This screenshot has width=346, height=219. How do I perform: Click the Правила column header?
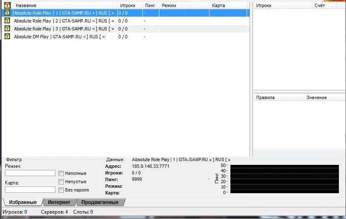tap(279, 97)
